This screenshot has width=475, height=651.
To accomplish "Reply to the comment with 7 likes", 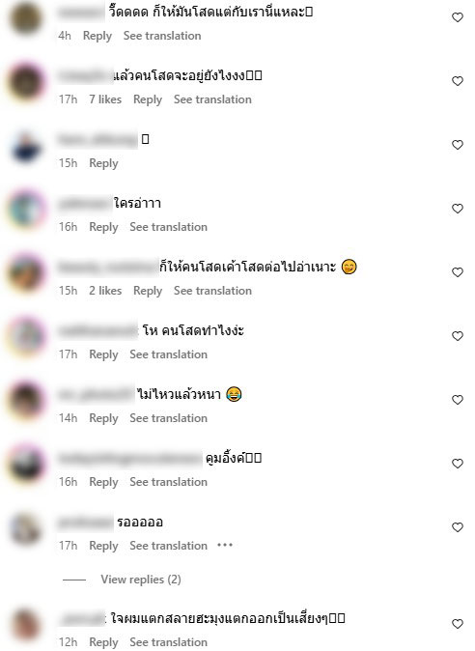I will tap(148, 99).
